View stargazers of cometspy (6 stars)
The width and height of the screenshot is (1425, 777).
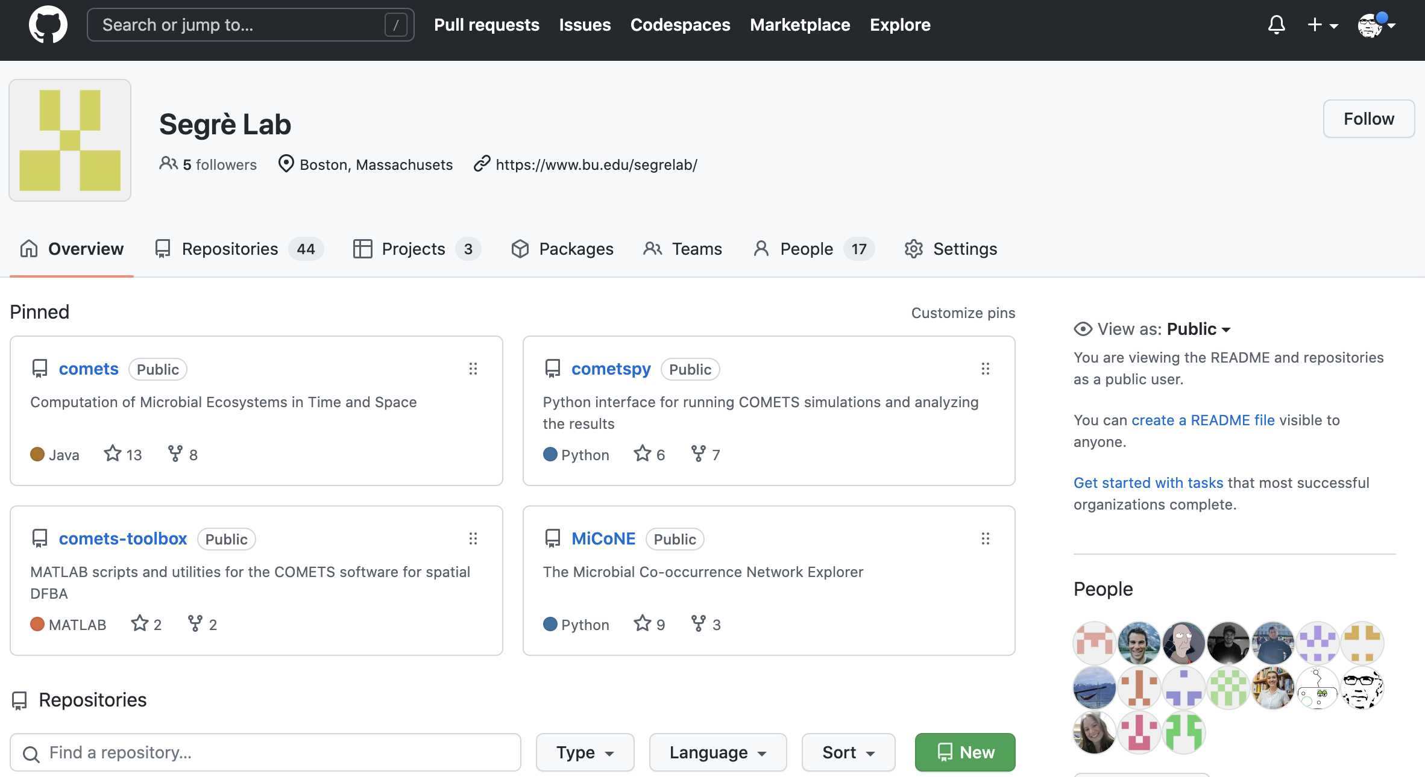pos(649,454)
